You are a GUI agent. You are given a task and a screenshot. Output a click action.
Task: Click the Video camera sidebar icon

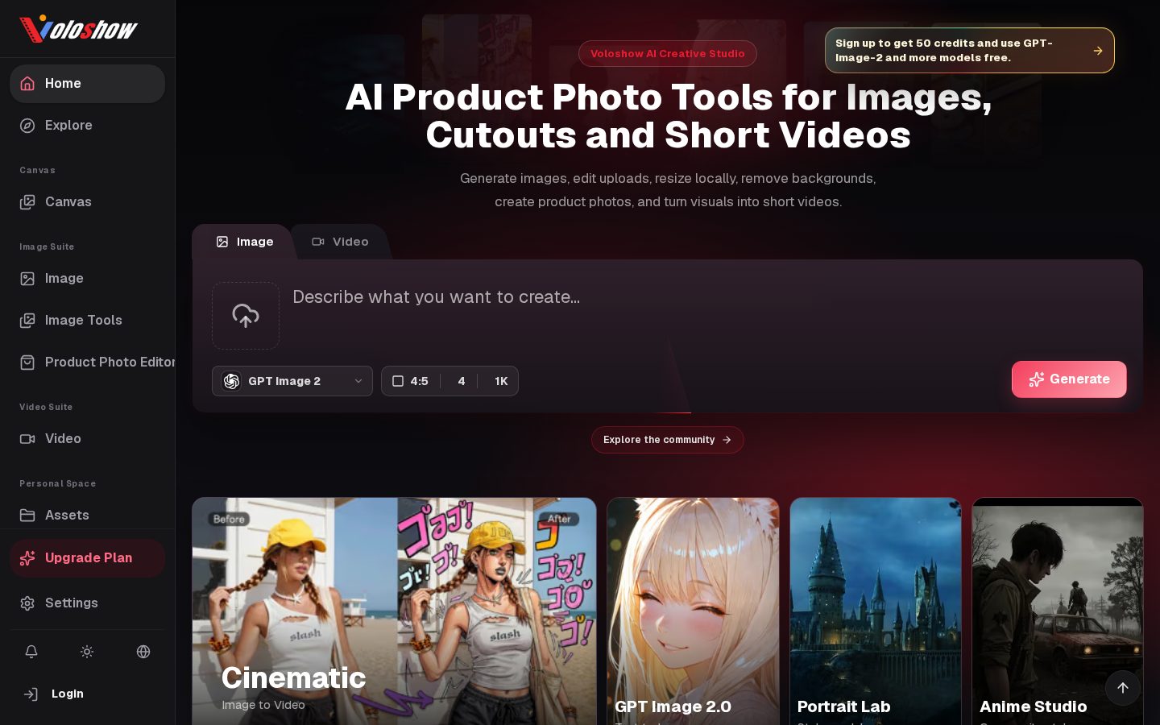click(x=27, y=439)
